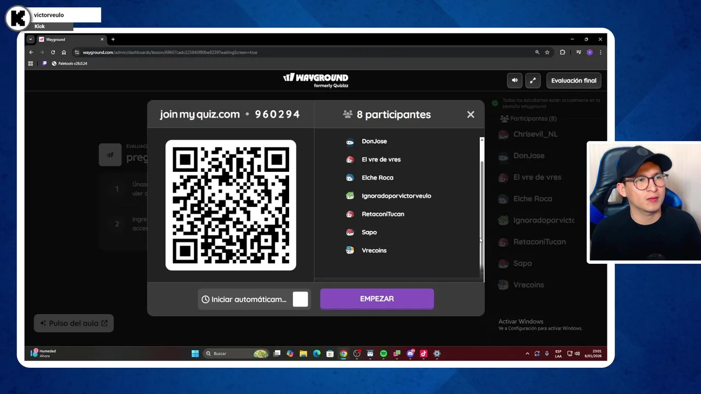
Task: Click the Wayground logo
Action: 315,80
